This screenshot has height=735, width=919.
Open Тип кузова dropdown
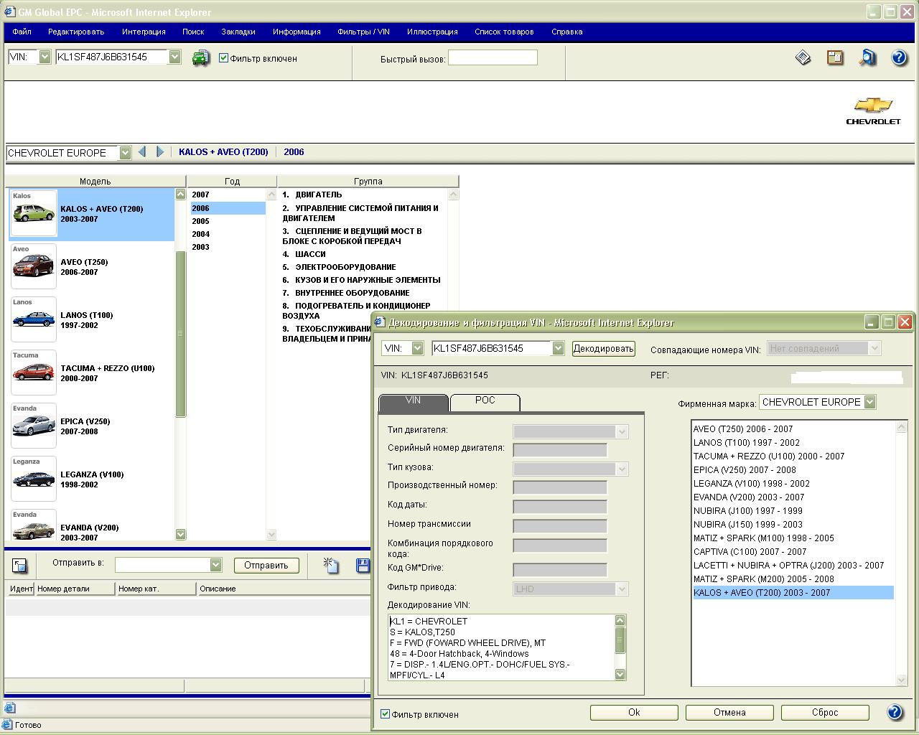622,469
